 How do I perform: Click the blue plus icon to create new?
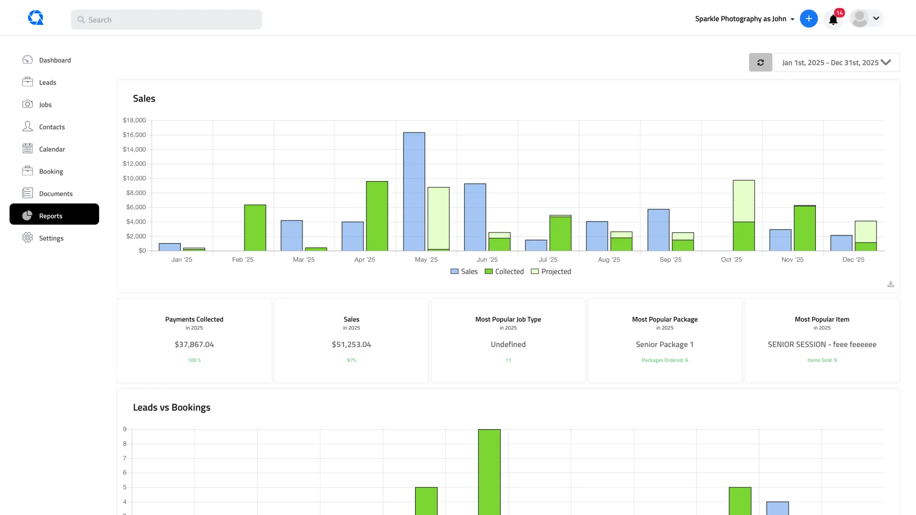[x=809, y=19]
